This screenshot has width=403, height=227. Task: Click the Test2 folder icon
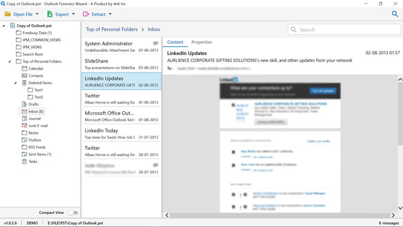(30, 97)
